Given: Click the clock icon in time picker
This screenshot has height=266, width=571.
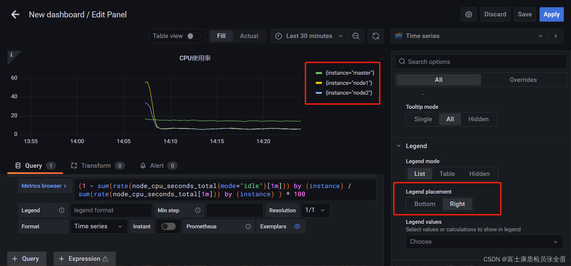Looking at the screenshot, I should coord(278,36).
